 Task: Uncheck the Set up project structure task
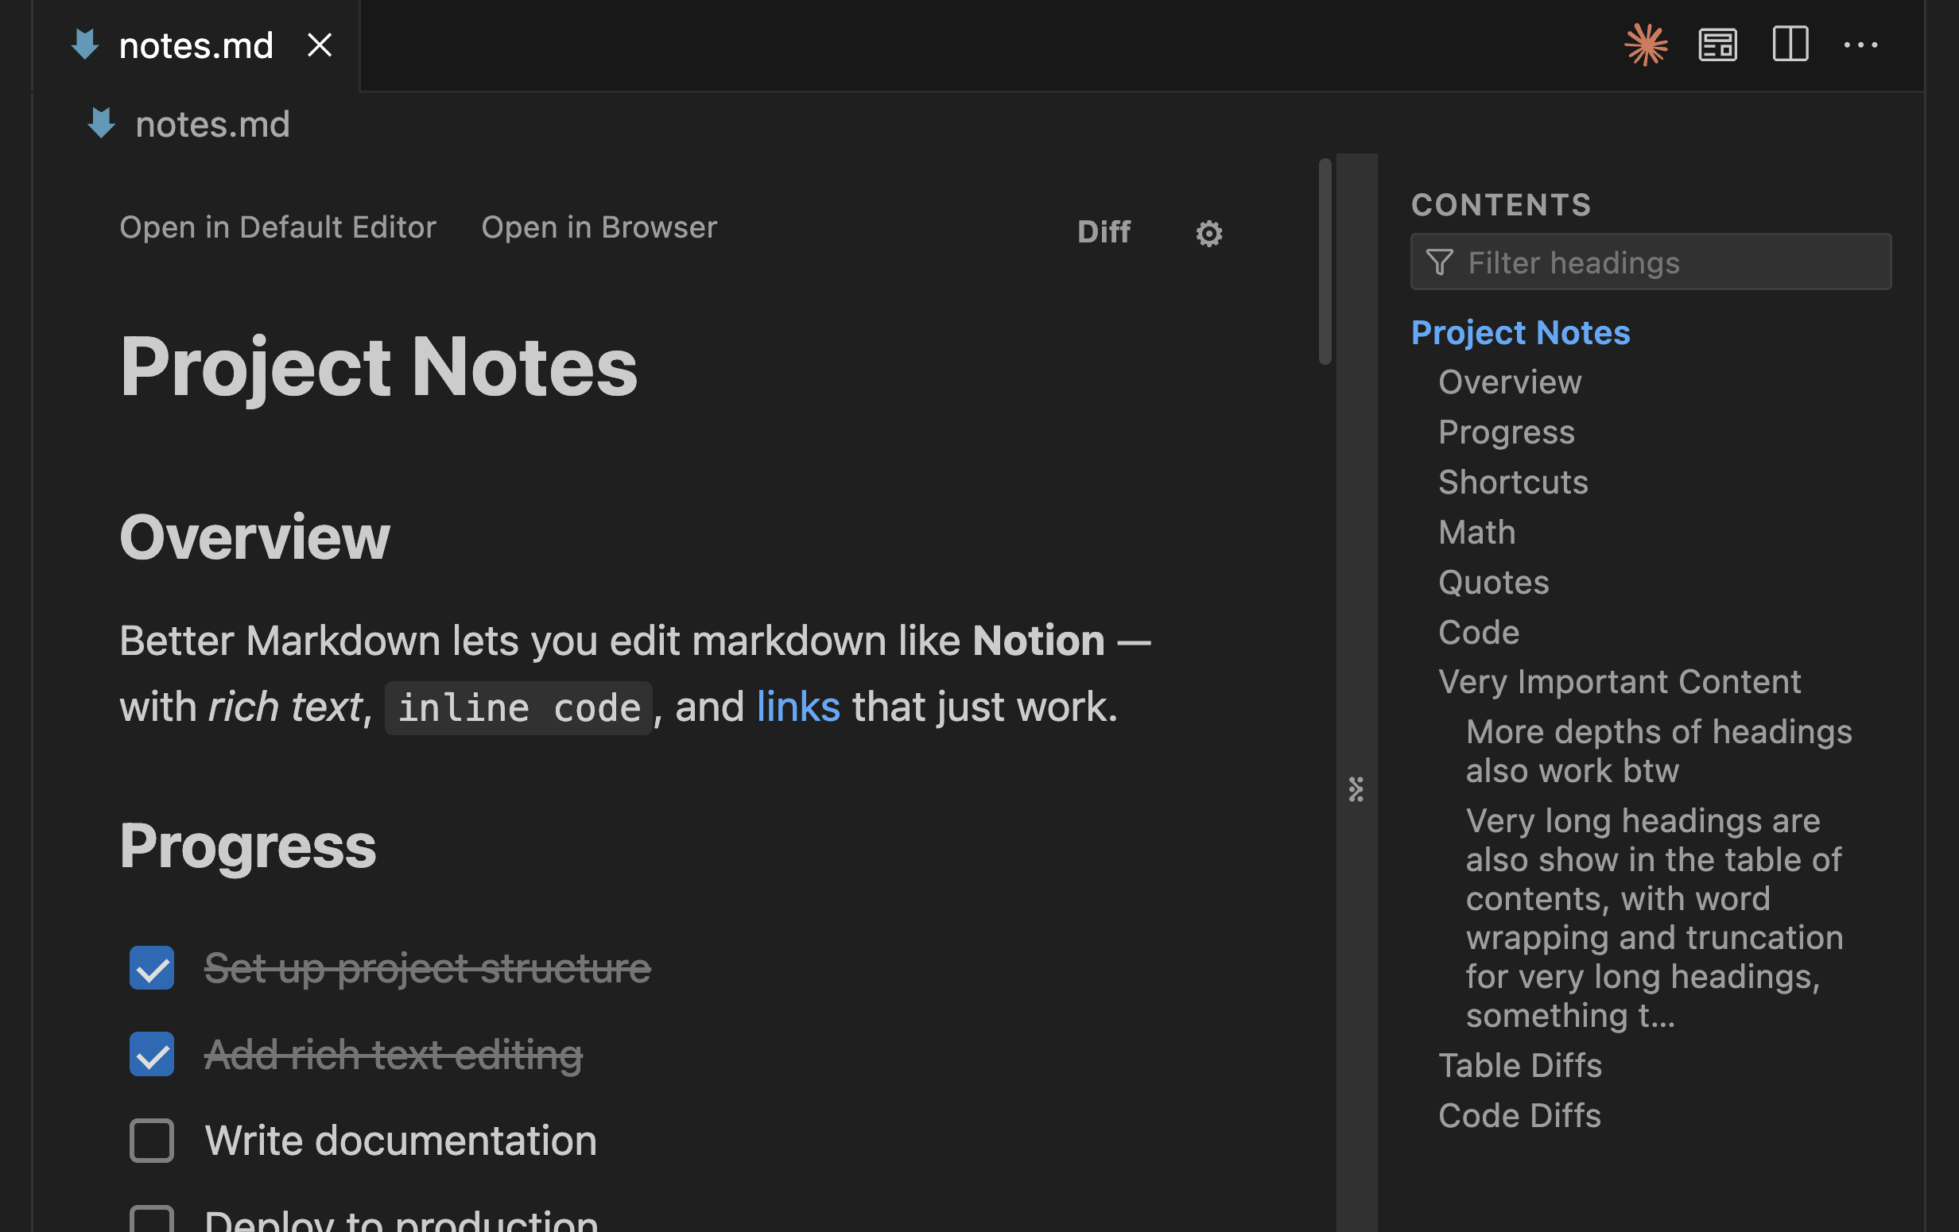151,969
